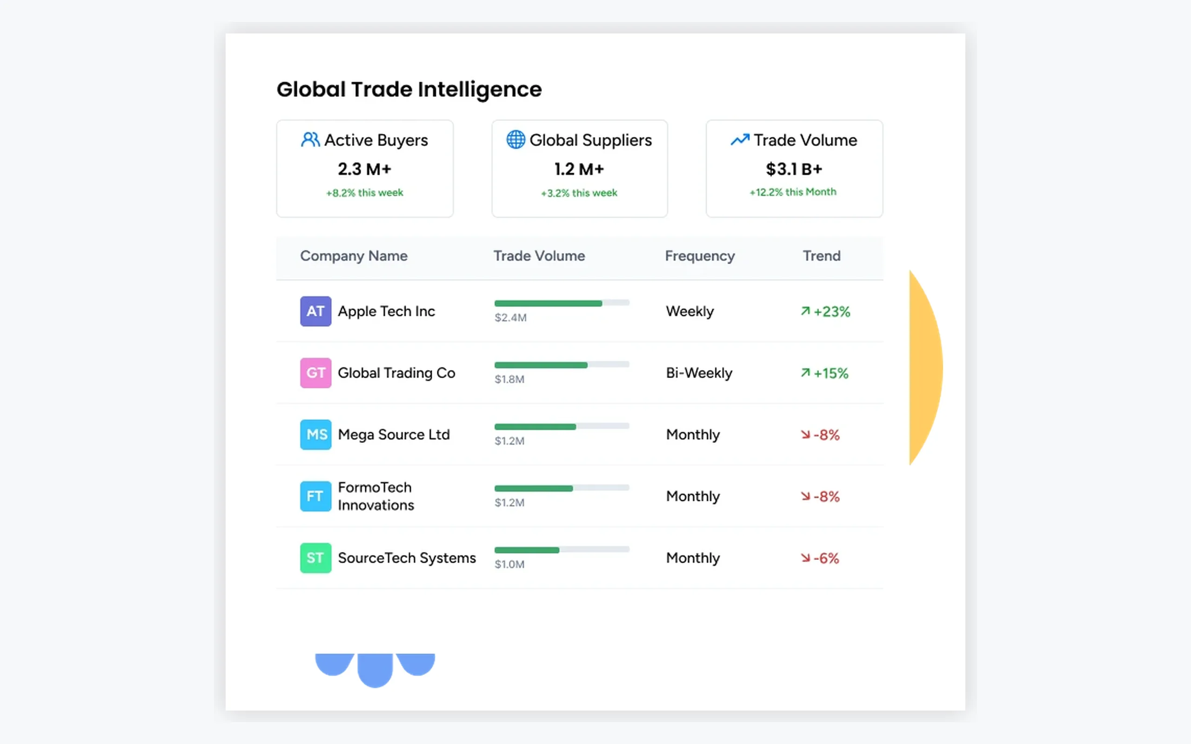Select the FT avatar for FormoTech Innovations

[315, 496]
